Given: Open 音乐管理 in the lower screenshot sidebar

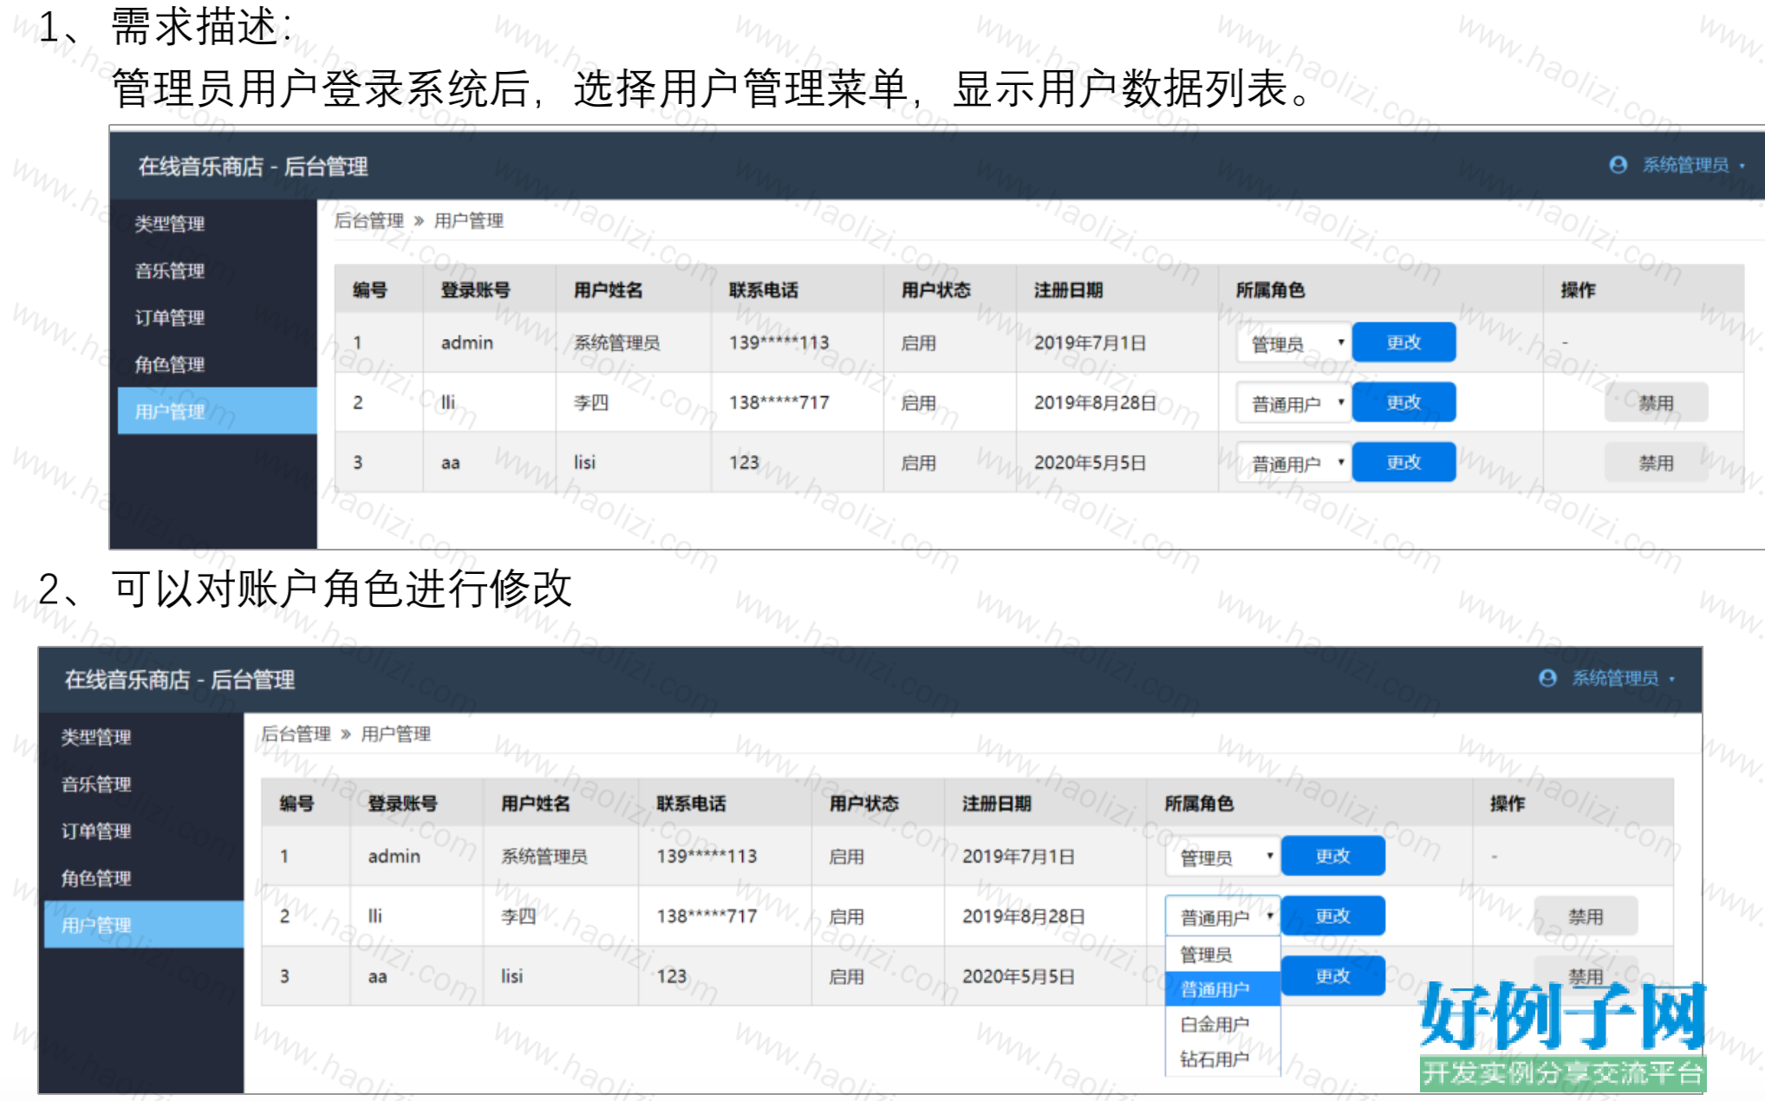Looking at the screenshot, I should [x=96, y=784].
